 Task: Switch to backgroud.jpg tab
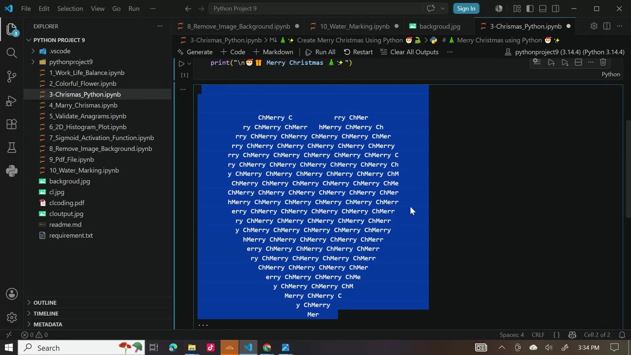[440, 26]
